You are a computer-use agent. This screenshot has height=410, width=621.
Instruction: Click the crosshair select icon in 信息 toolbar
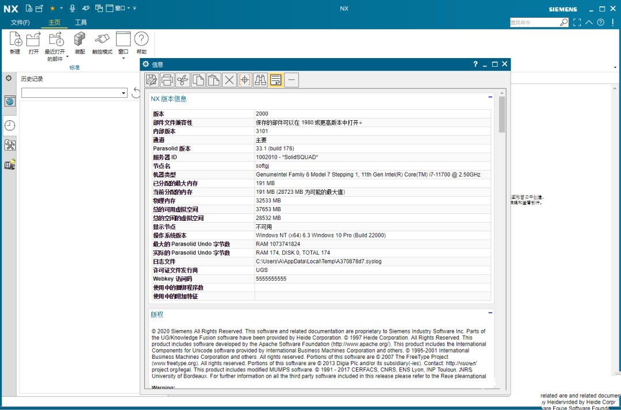coord(245,80)
